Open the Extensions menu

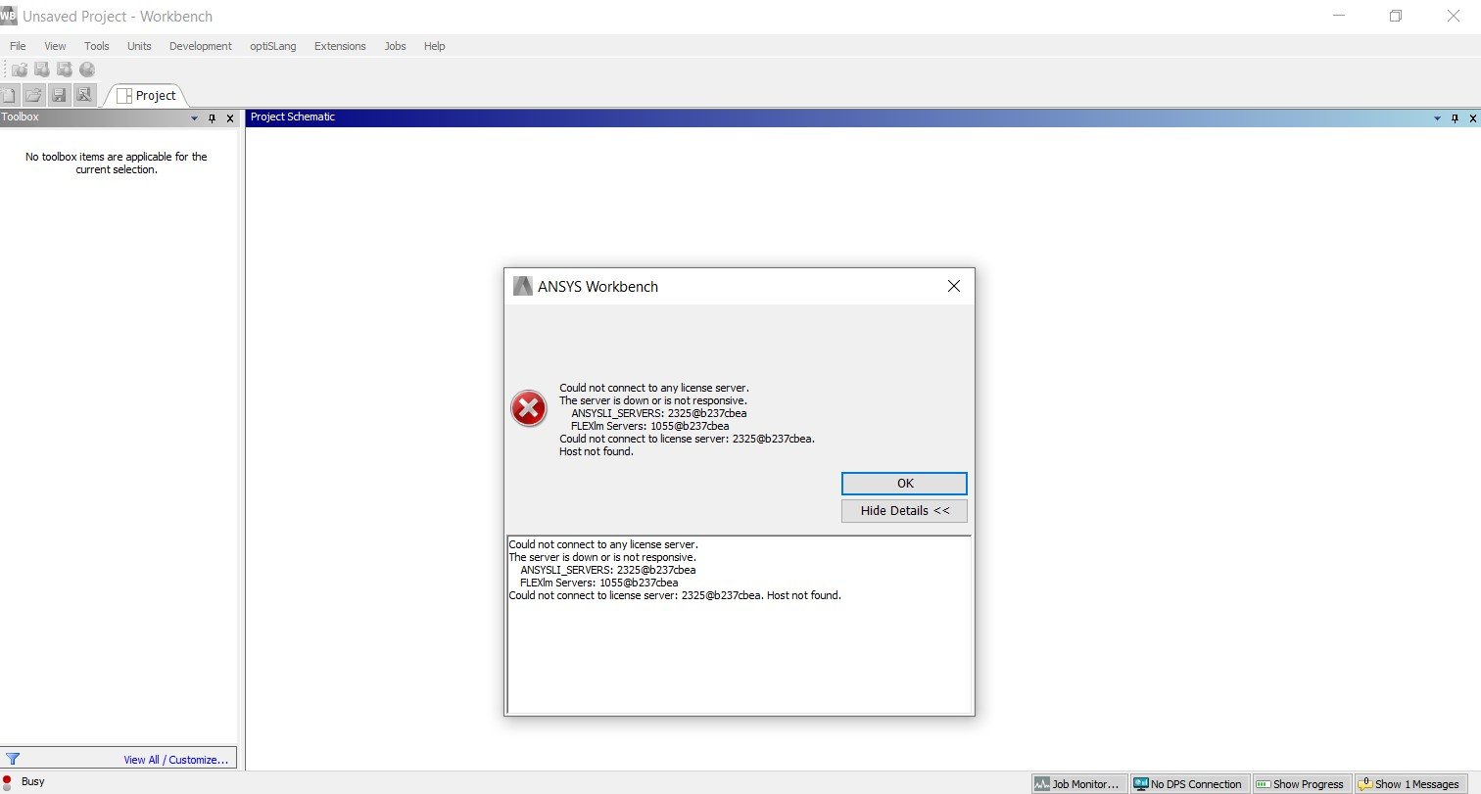pos(340,46)
